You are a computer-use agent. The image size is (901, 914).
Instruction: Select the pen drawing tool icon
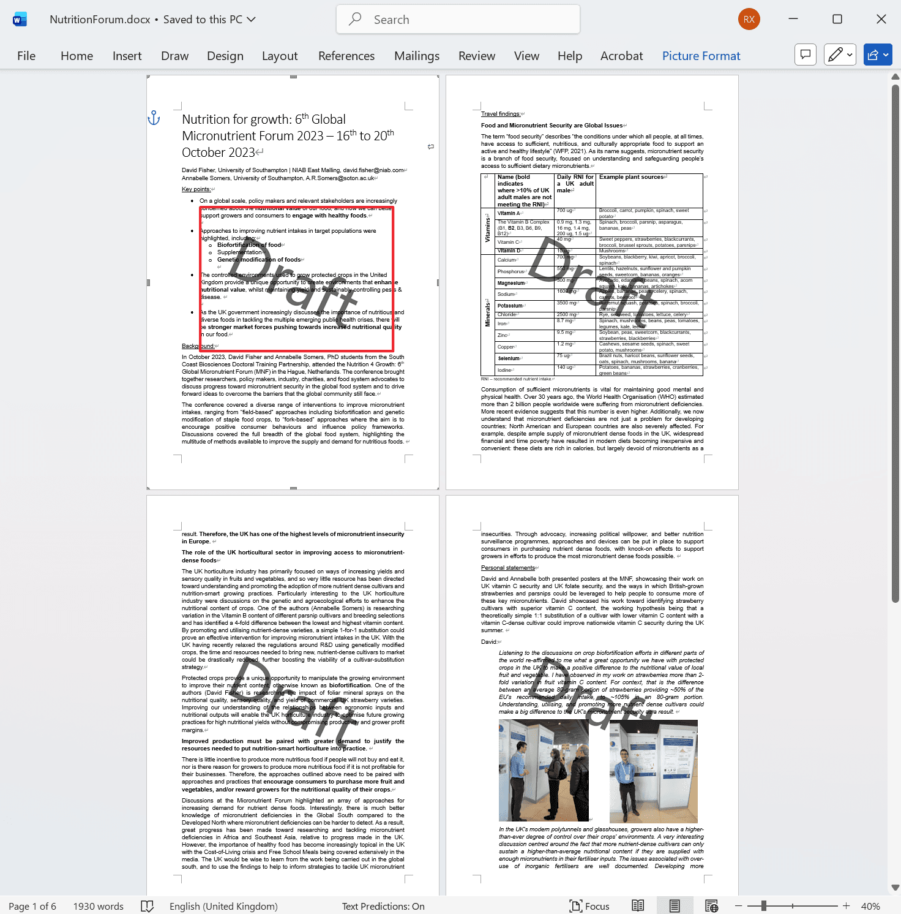coord(835,55)
